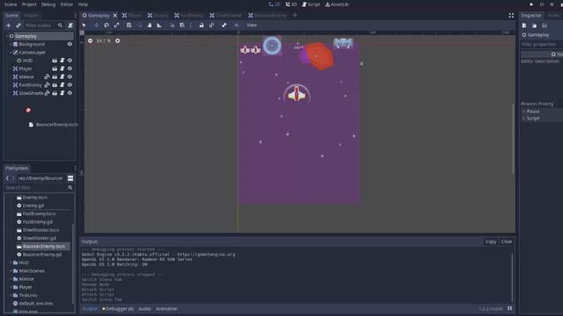Copy the output log
This screenshot has height=316, width=563.
coord(491,241)
